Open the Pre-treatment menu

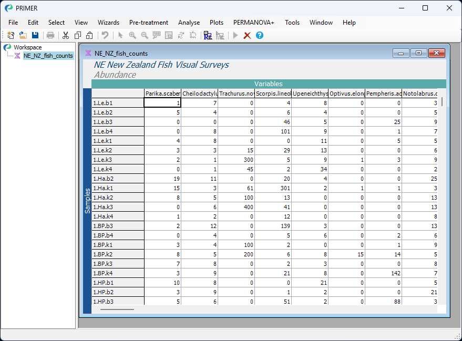pyautogui.click(x=150, y=23)
